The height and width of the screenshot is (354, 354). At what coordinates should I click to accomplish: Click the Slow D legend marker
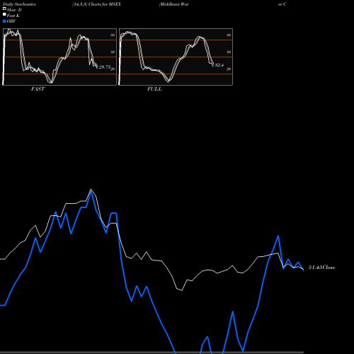click(4, 8)
